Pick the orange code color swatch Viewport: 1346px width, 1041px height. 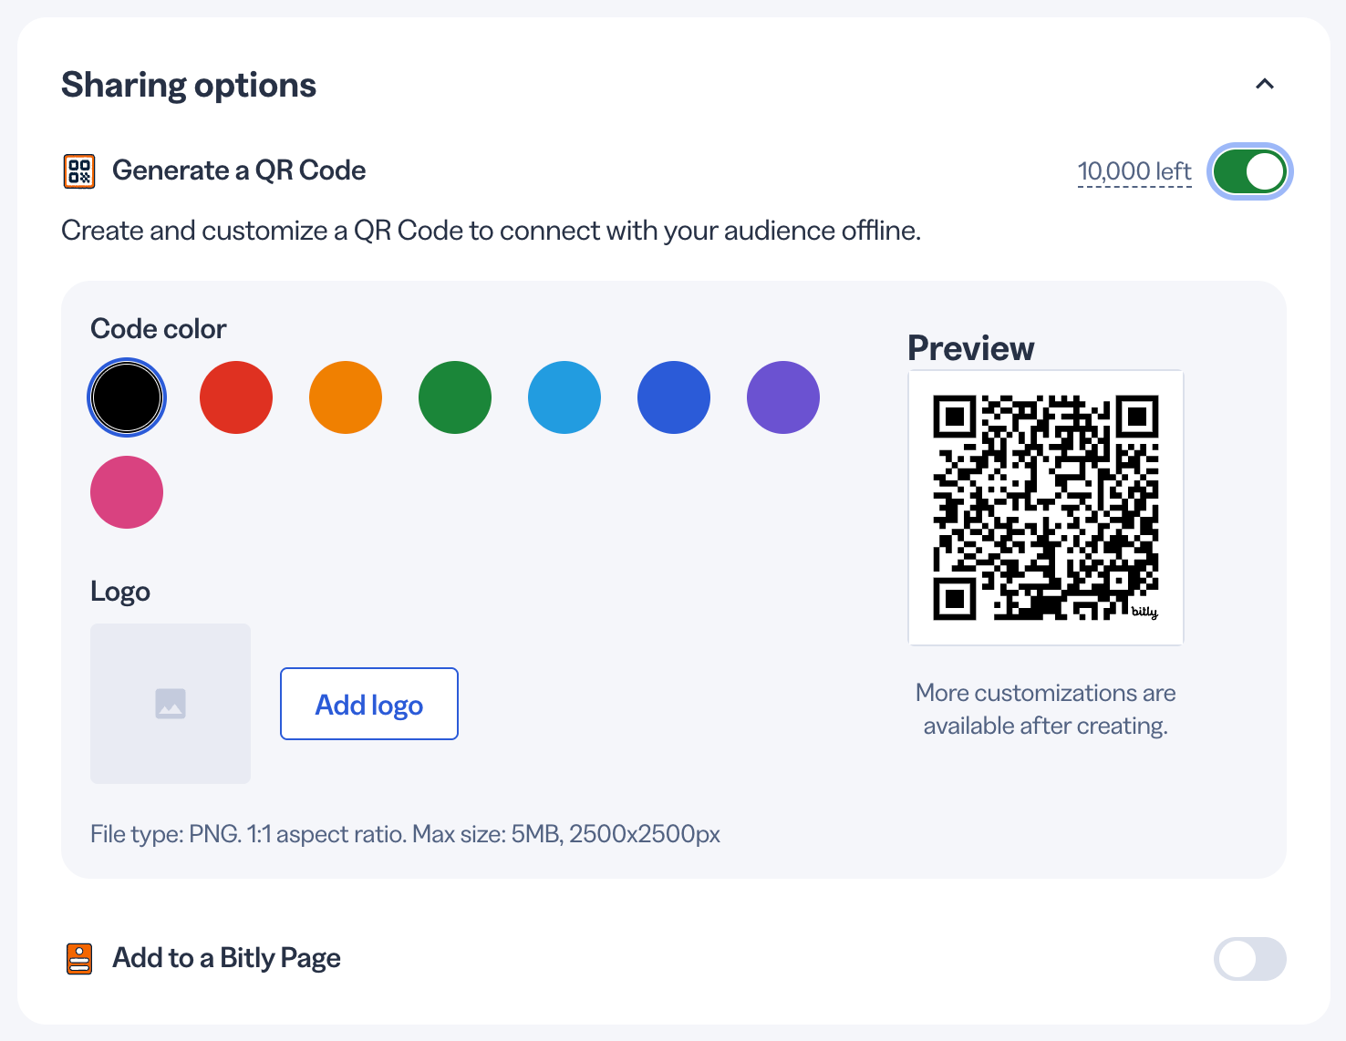pos(346,397)
